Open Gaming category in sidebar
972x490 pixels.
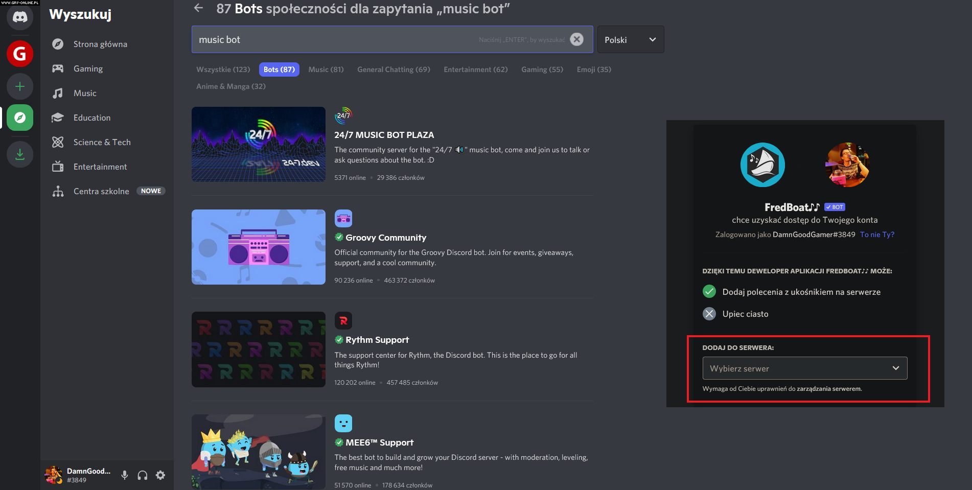pyautogui.click(x=88, y=68)
